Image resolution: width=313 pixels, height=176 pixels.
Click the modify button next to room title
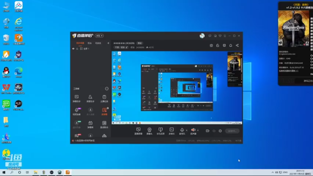[x=140, y=43]
